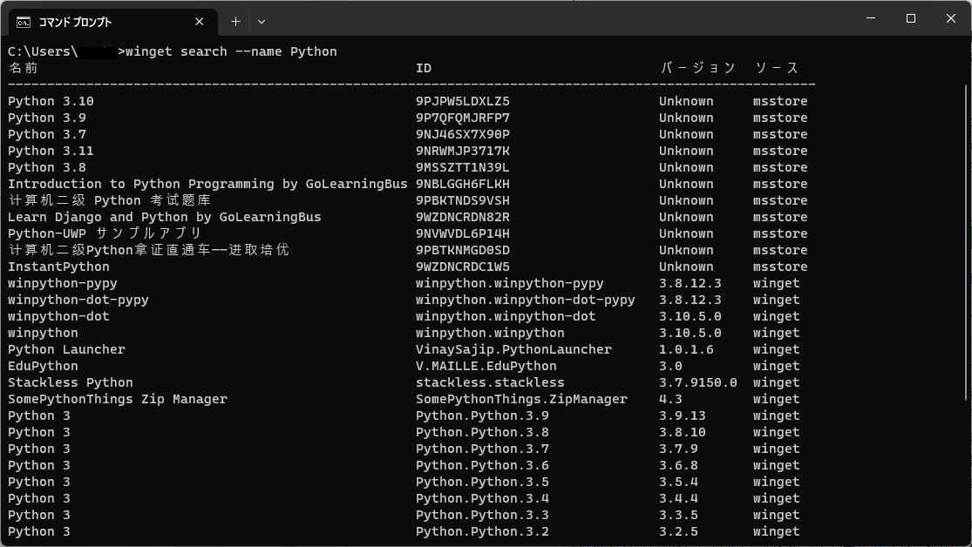Image resolution: width=972 pixels, height=547 pixels.
Task: Click ID 9NVWVDL6P14H
Action: tap(462, 233)
